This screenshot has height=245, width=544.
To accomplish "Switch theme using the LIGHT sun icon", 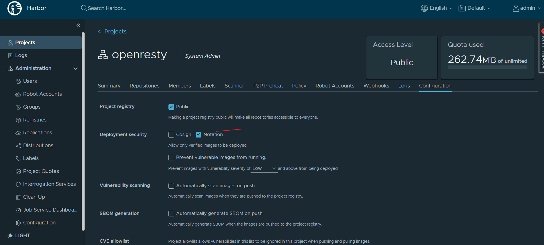I will click(10, 236).
